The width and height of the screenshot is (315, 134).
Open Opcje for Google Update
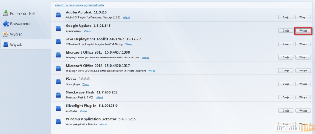coord(286,31)
